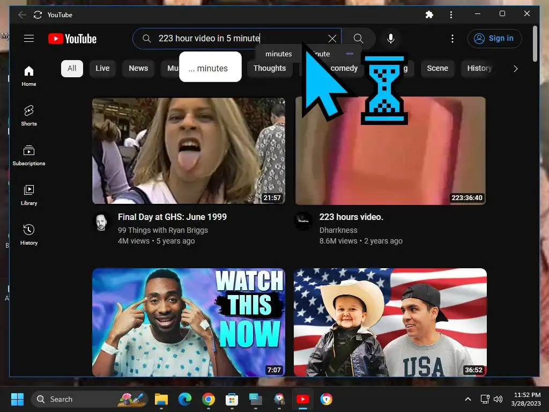Click the page vertical scrollbar

[x=535, y=44]
